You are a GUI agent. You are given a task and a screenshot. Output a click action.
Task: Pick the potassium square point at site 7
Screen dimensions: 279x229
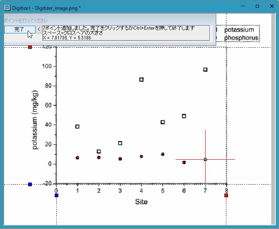(x=205, y=70)
